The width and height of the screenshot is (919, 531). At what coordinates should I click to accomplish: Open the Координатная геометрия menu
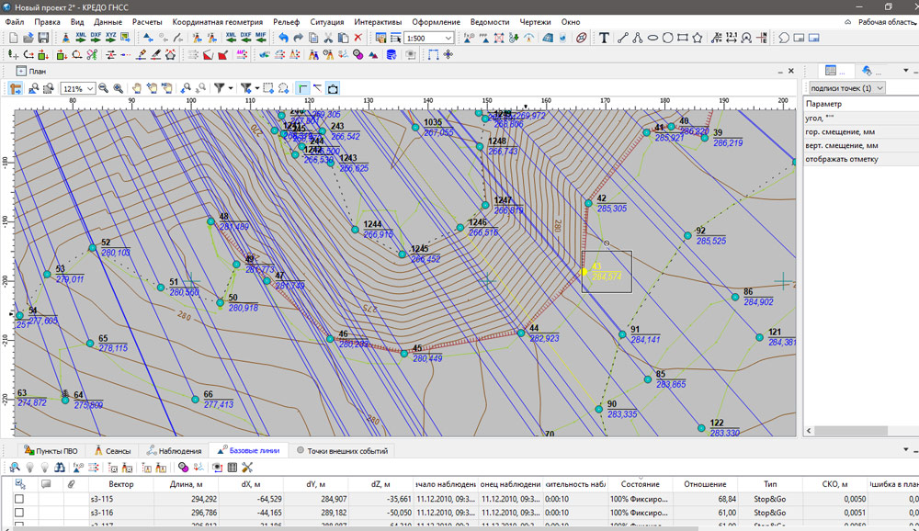click(218, 22)
